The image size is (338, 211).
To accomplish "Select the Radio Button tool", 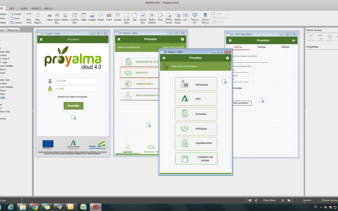I will tap(152, 18).
